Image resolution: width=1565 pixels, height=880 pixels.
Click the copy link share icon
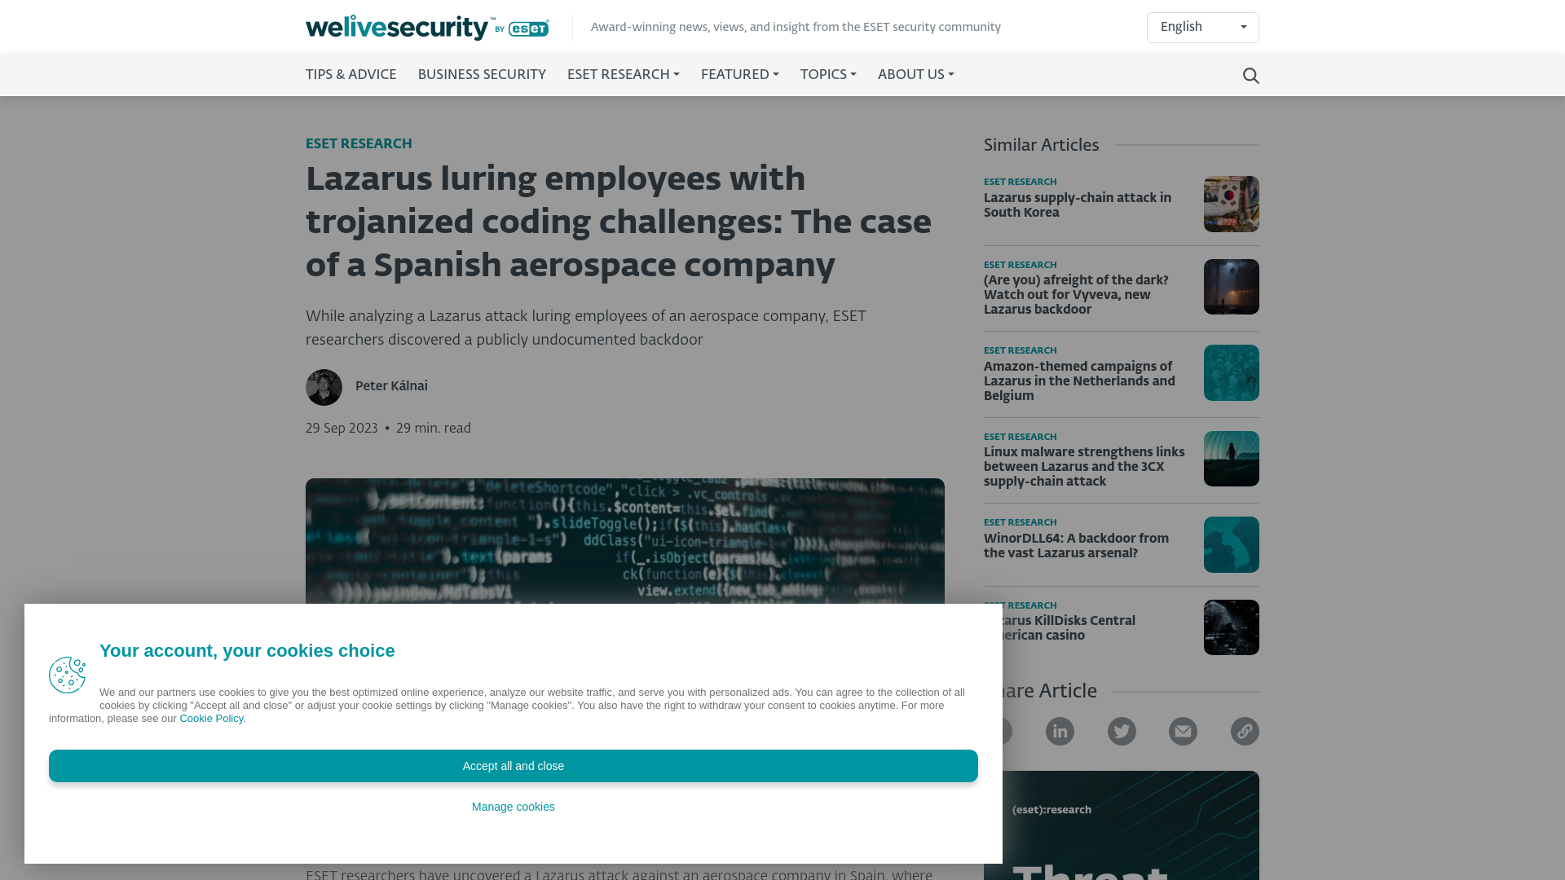click(1244, 731)
